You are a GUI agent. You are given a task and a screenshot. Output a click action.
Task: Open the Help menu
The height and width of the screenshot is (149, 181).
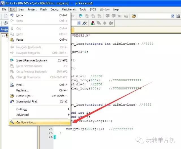(116, 9)
